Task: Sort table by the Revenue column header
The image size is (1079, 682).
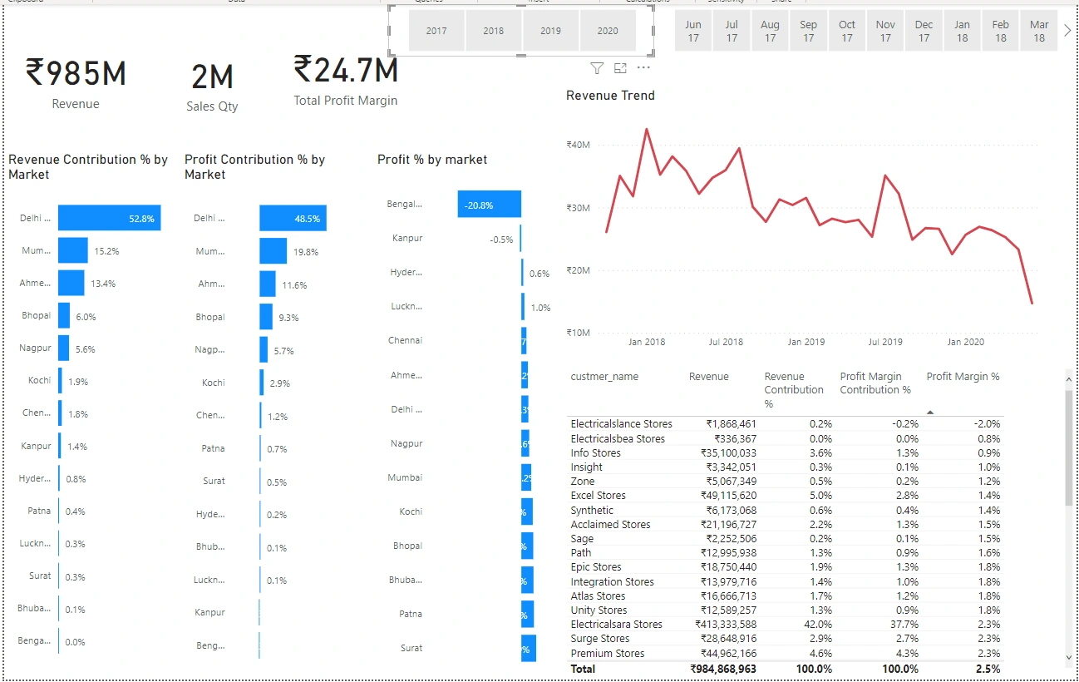Action: tap(708, 377)
